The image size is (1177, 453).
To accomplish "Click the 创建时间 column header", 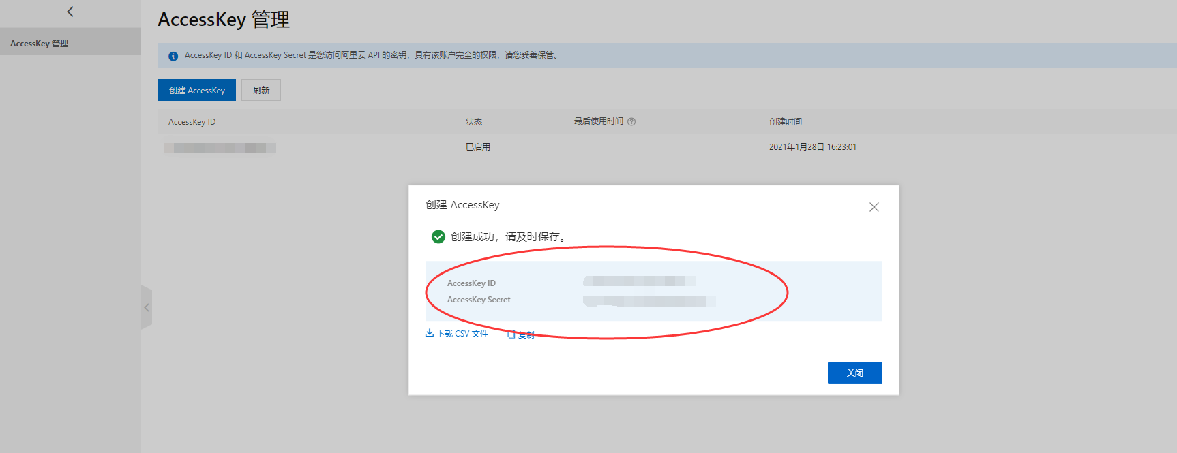I will 785,122.
